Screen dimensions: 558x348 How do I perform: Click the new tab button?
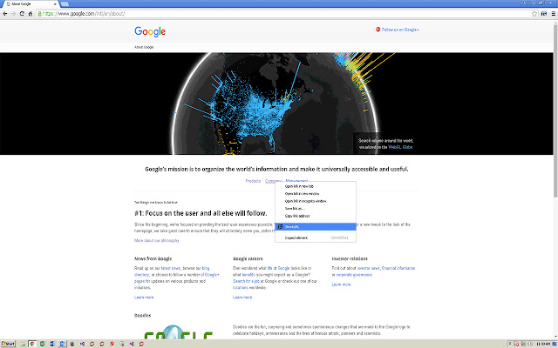pos(65,3)
